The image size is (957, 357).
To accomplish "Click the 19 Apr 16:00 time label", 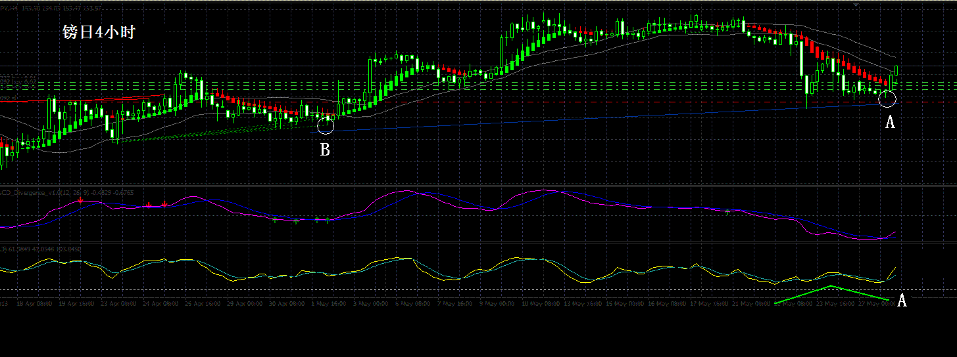I will coord(76,303).
